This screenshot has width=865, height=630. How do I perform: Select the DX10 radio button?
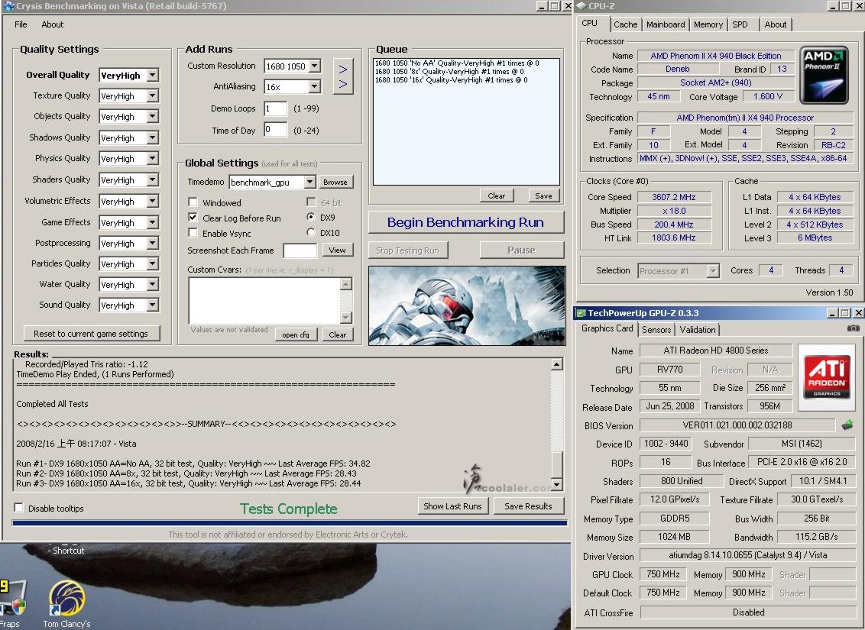click(311, 232)
